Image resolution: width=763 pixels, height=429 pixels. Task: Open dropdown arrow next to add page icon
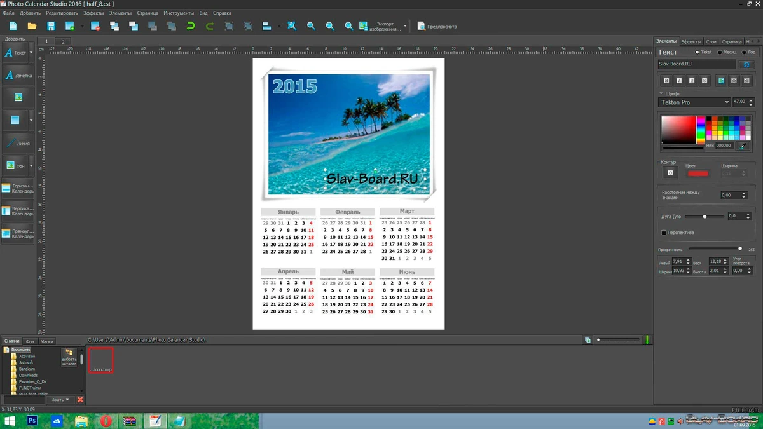[x=82, y=27]
